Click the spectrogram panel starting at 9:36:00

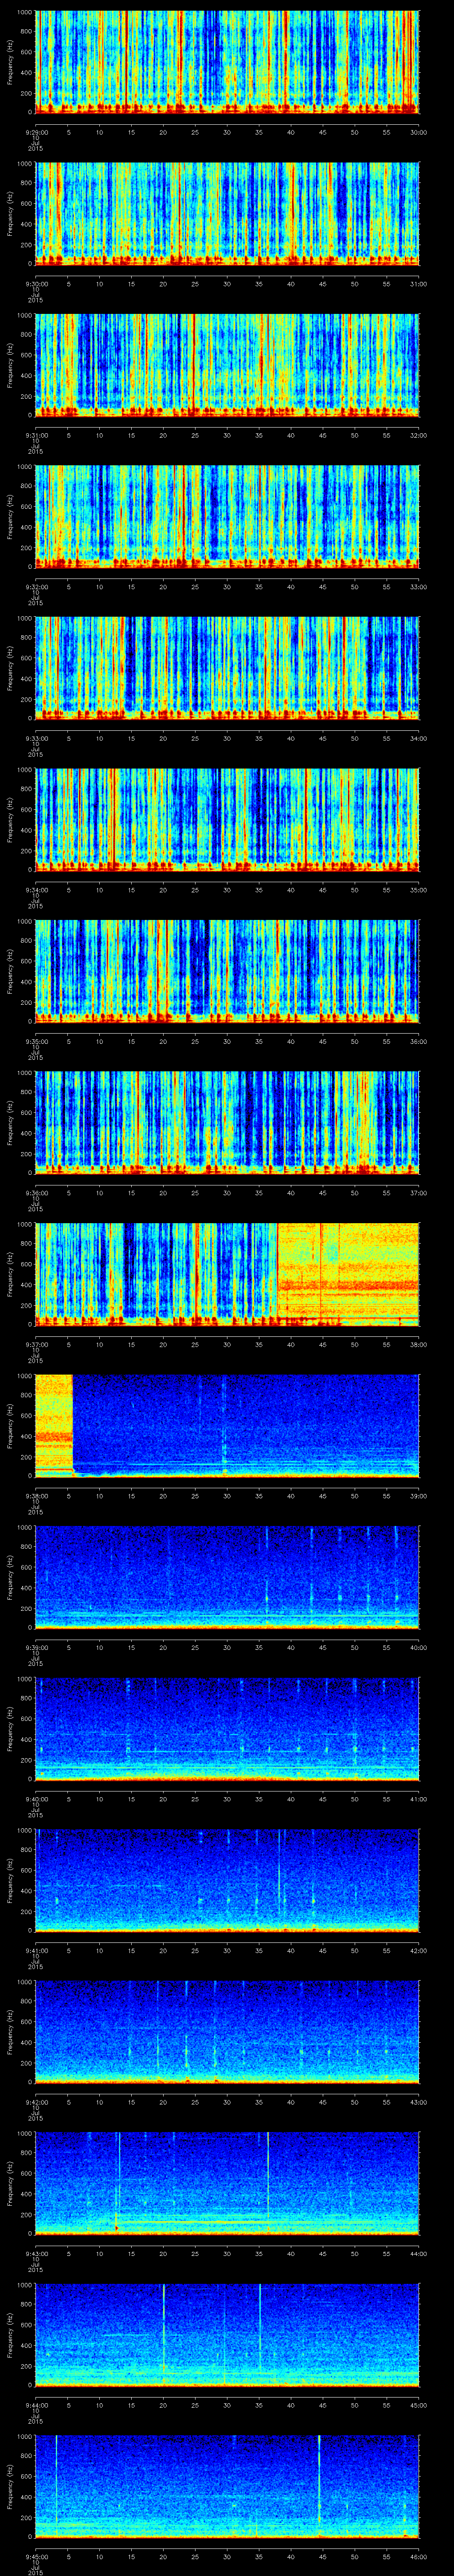[x=227, y=1122]
